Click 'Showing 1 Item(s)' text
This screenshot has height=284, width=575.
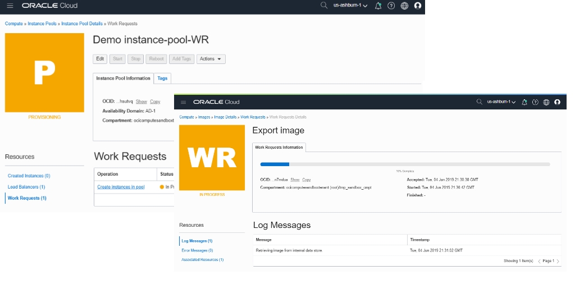coord(518,261)
